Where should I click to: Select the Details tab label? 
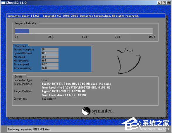[x=18, y=77]
